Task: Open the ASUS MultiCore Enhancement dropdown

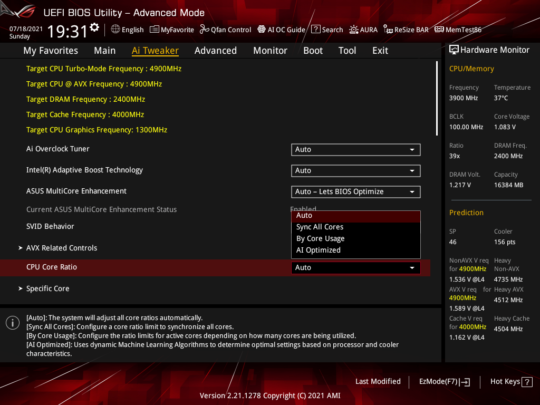Action: click(355, 191)
